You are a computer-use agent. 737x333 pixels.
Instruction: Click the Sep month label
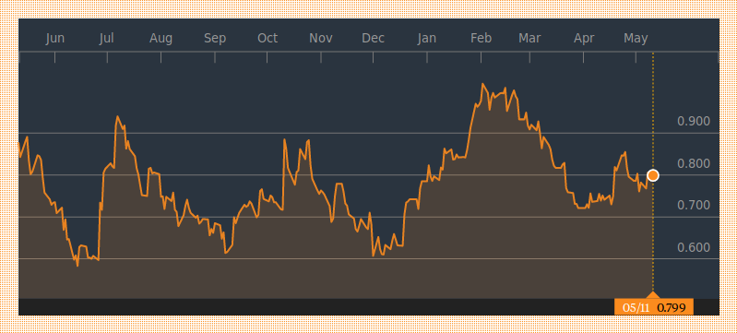pyautogui.click(x=215, y=39)
